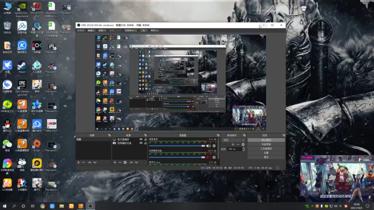Click the Exit button in controls
The image size is (374, 210).
point(266,157)
